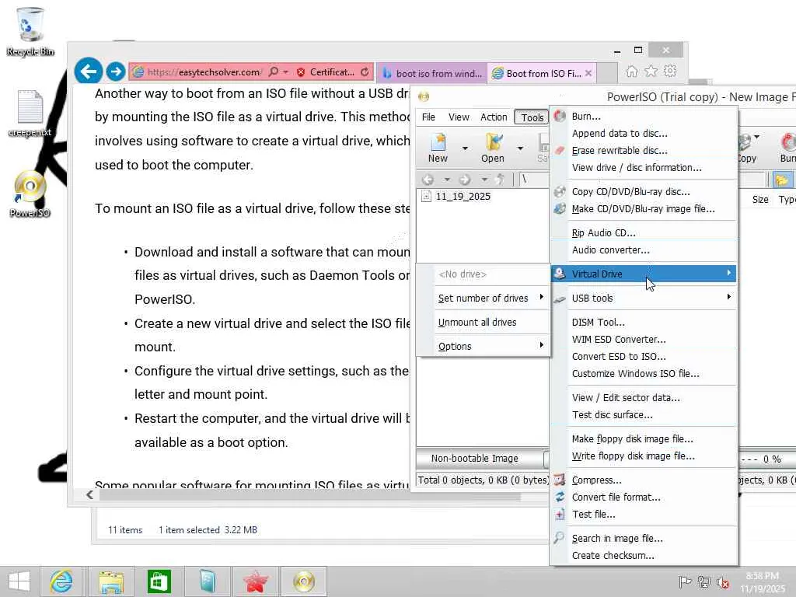Open the forward history dropdown in PowerISO

click(x=484, y=180)
